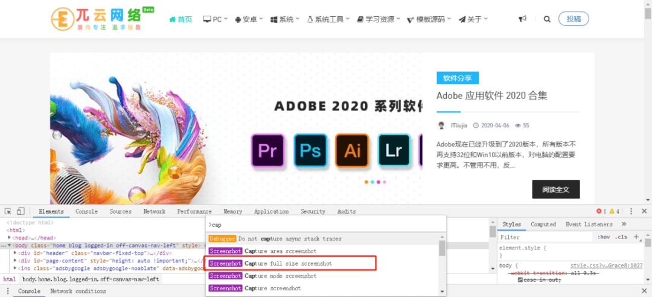Click the ellipsis next to the body element row
652x297 pixels.
4,246
